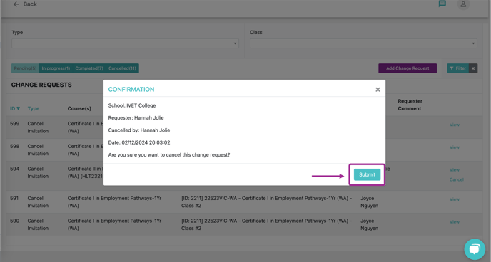Screen dimensions: 491x262
Task: Switch to the Cancelled(11) tab
Action: (123, 68)
